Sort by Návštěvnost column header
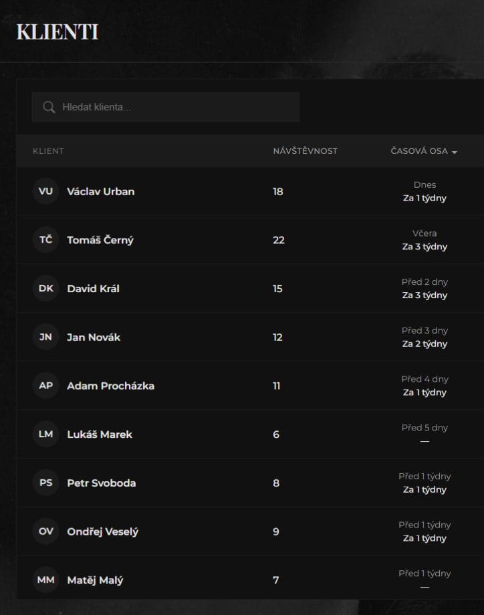The width and height of the screenshot is (484, 615). pyautogui.click(x=305, y=151)
